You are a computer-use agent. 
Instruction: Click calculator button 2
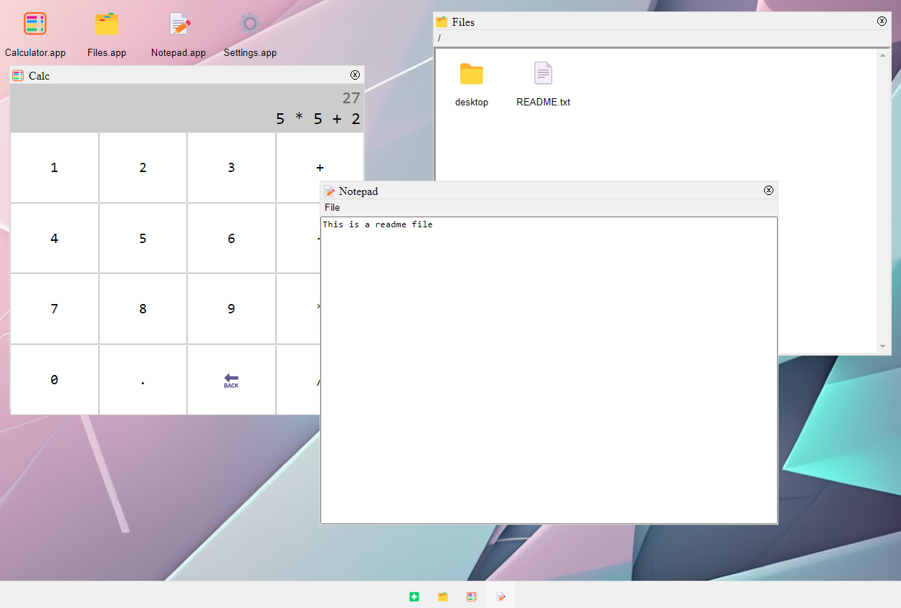click(x=143, y=168)
